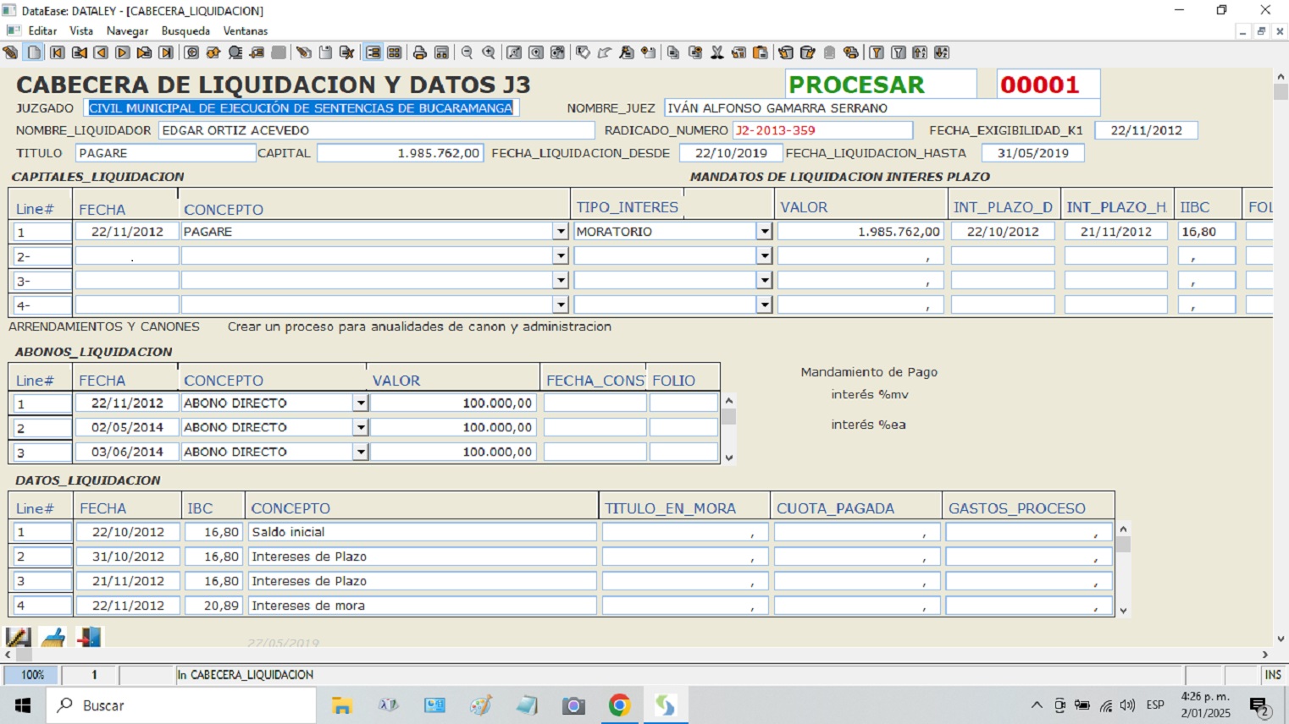Viewport: 1289px width, 724px height.
Task: Open ABONO DIRECTO dropdown dated 02/05/2014
Action: (361, 428)
